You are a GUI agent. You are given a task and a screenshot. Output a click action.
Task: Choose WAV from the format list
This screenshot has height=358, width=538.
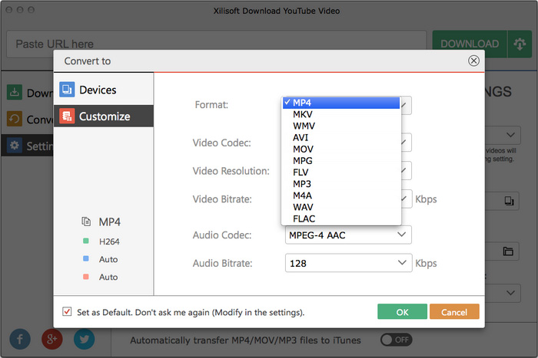pos(303,207)
